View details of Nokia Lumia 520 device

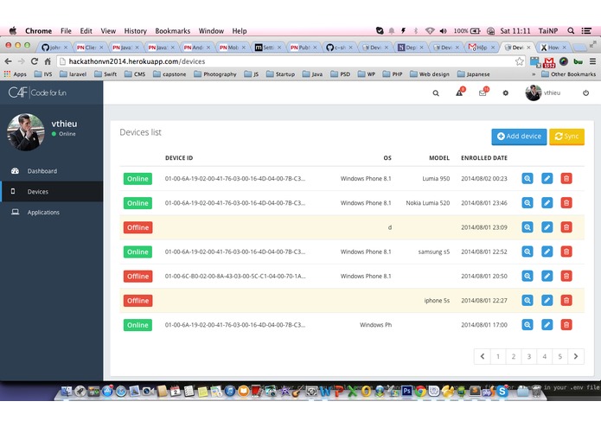(x=527, y=203)
